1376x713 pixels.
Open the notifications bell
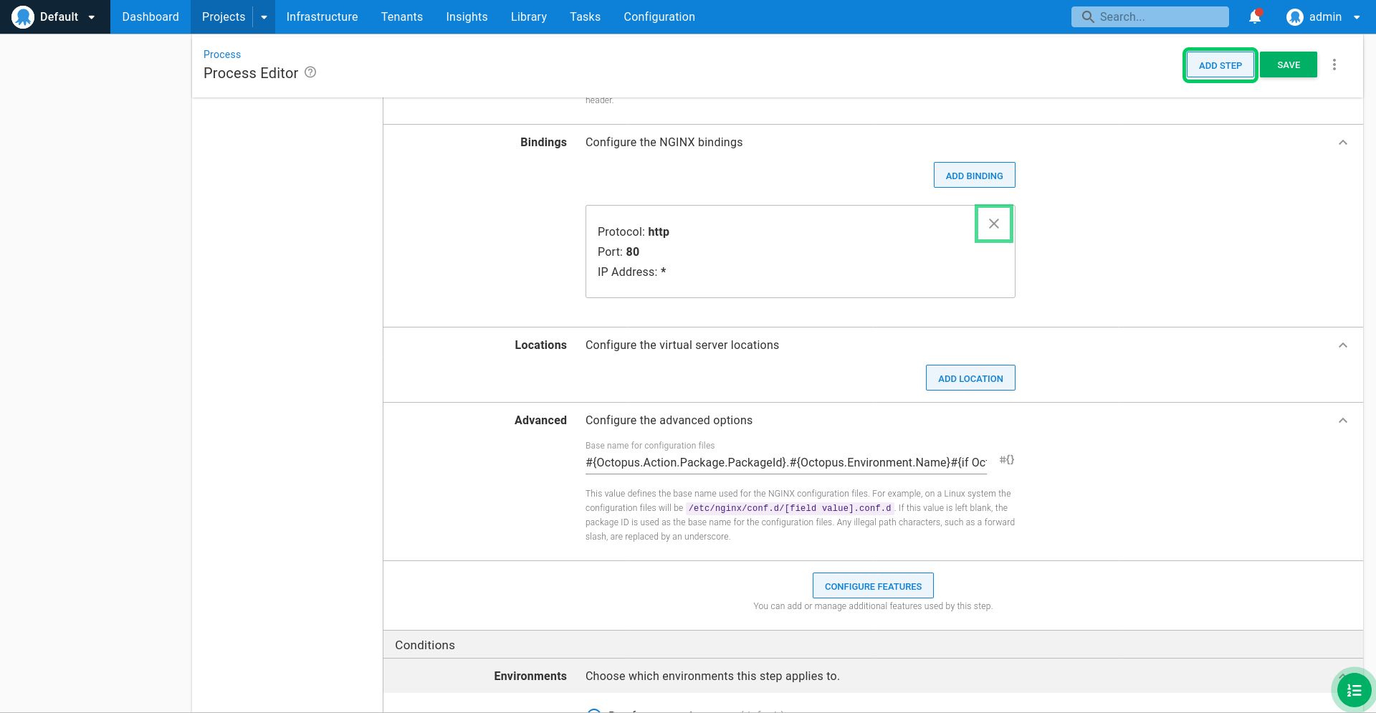pyautogui.click(x=1255, y=16)
